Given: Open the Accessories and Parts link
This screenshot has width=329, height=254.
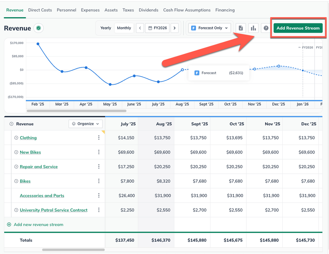Looking at the screenshot, I should (x=42, y=196).
